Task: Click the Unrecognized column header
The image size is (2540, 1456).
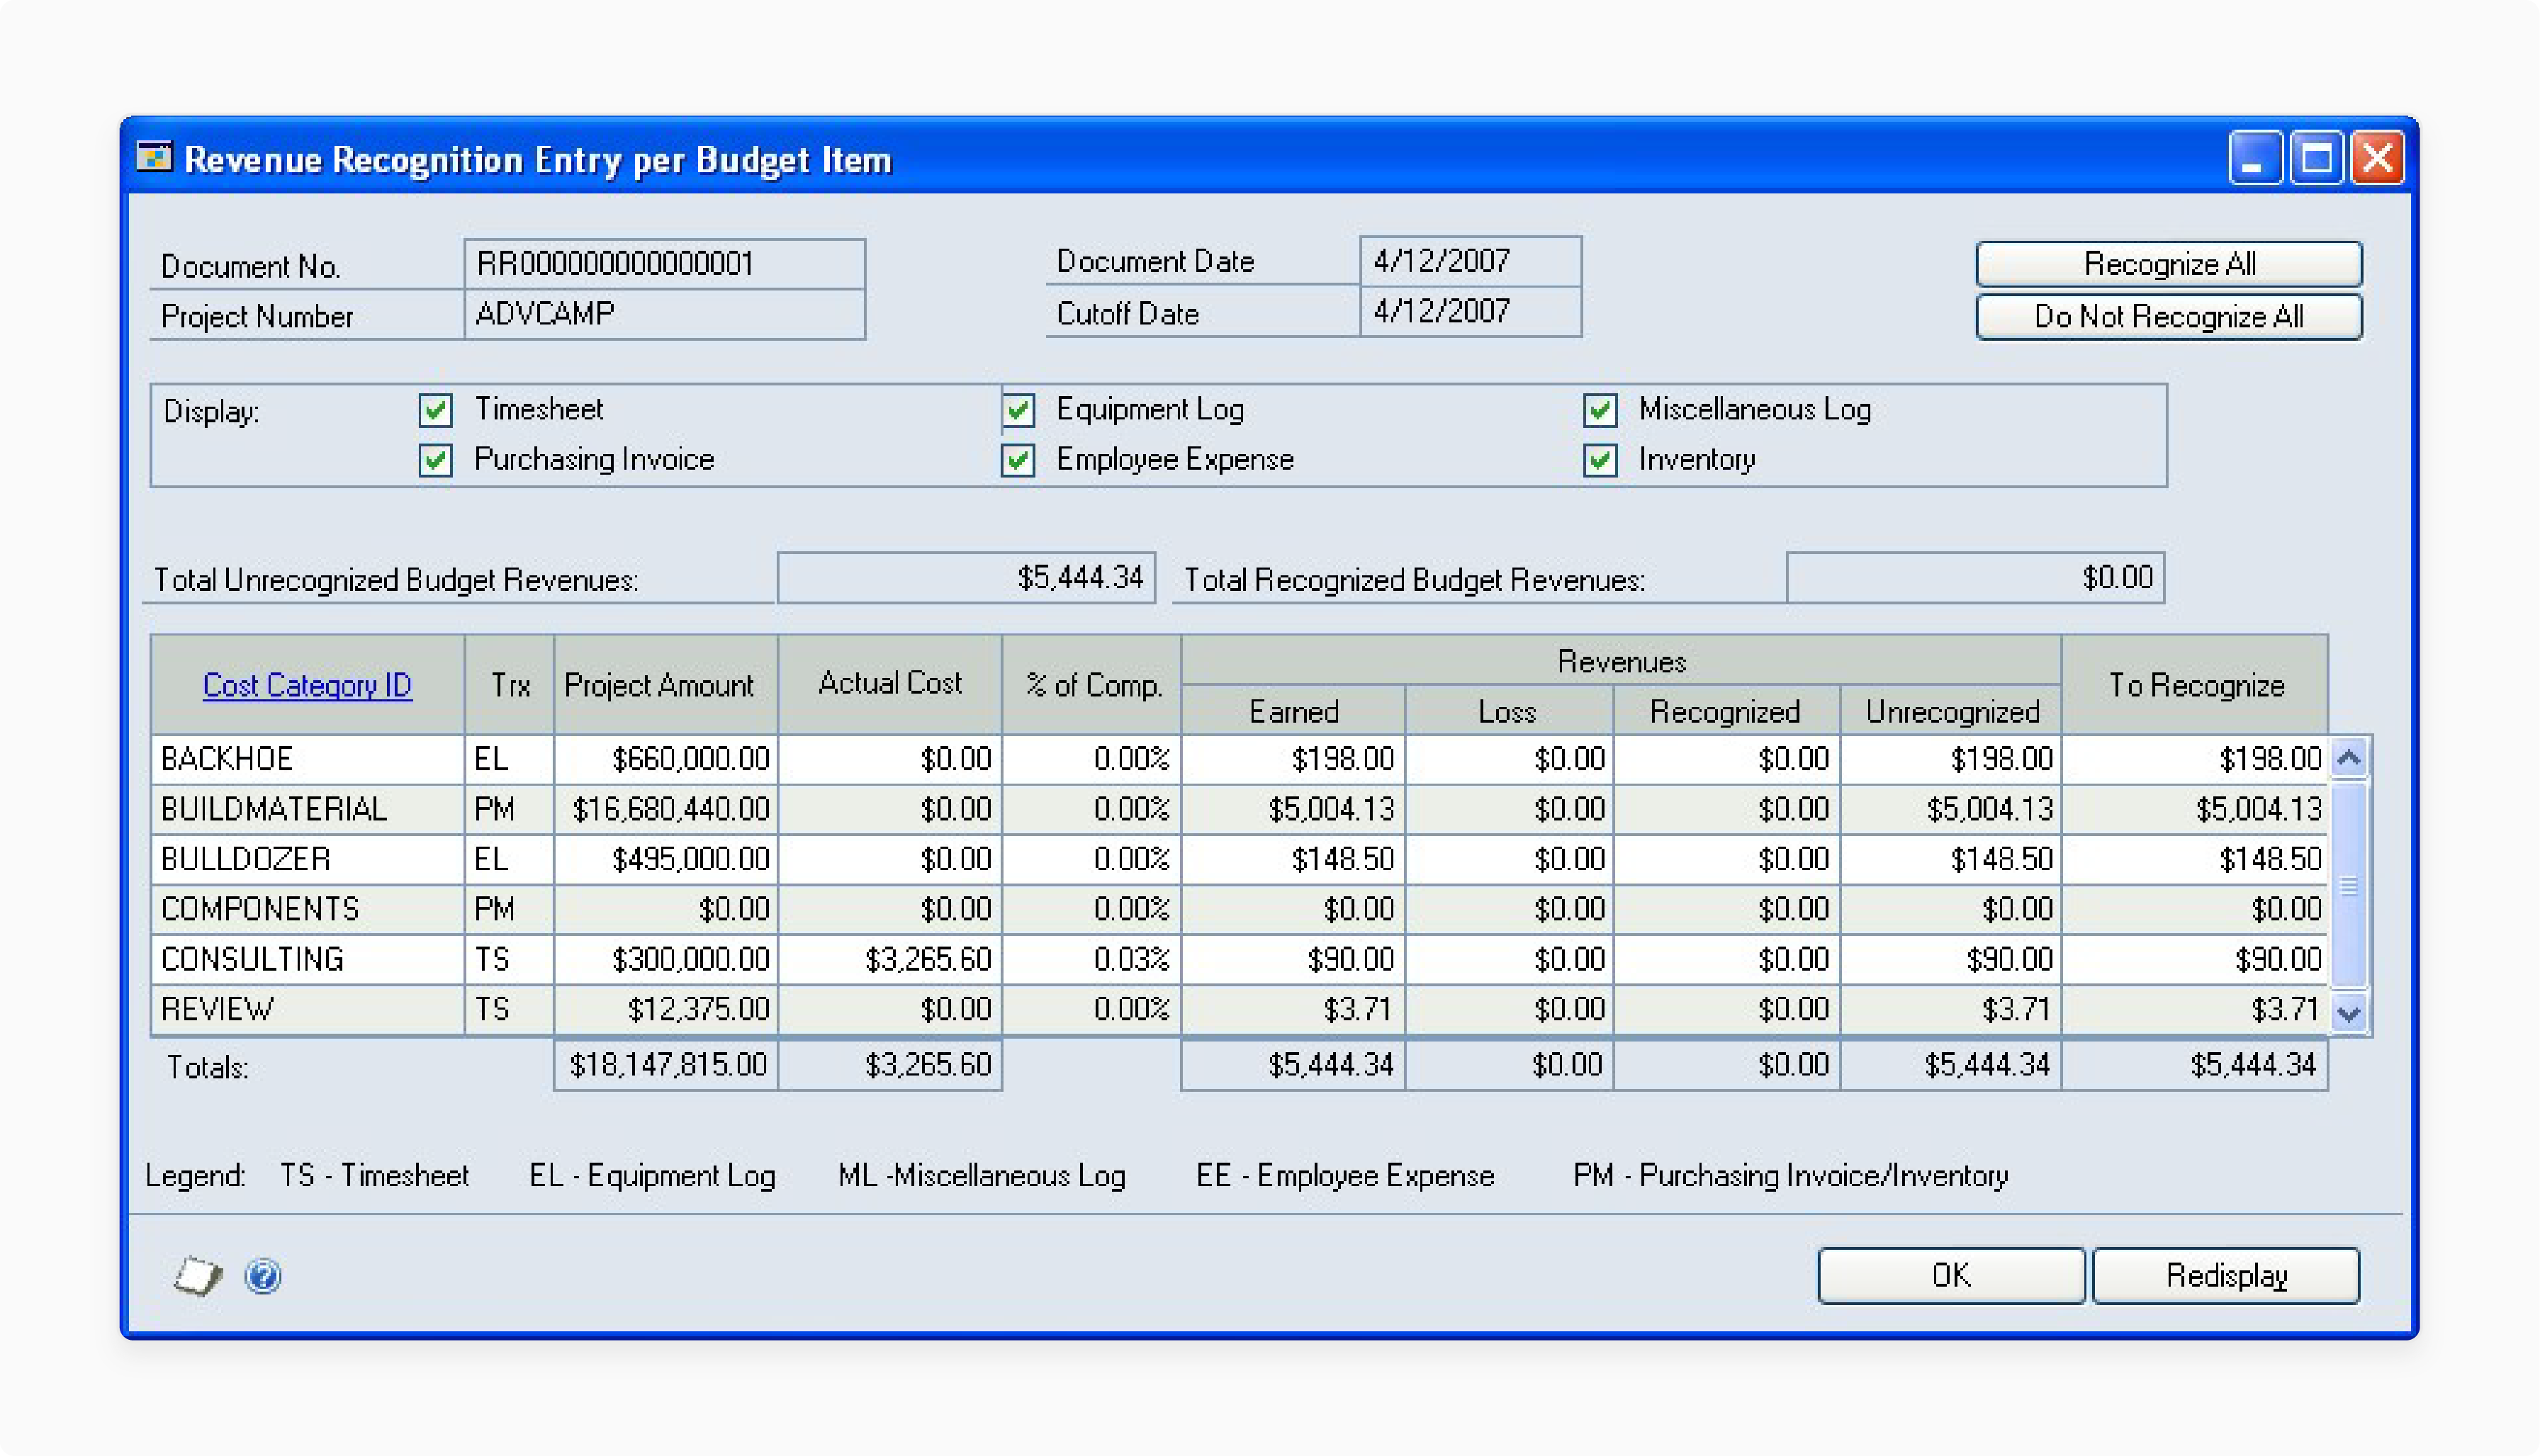Action: tap(1951, 711)
